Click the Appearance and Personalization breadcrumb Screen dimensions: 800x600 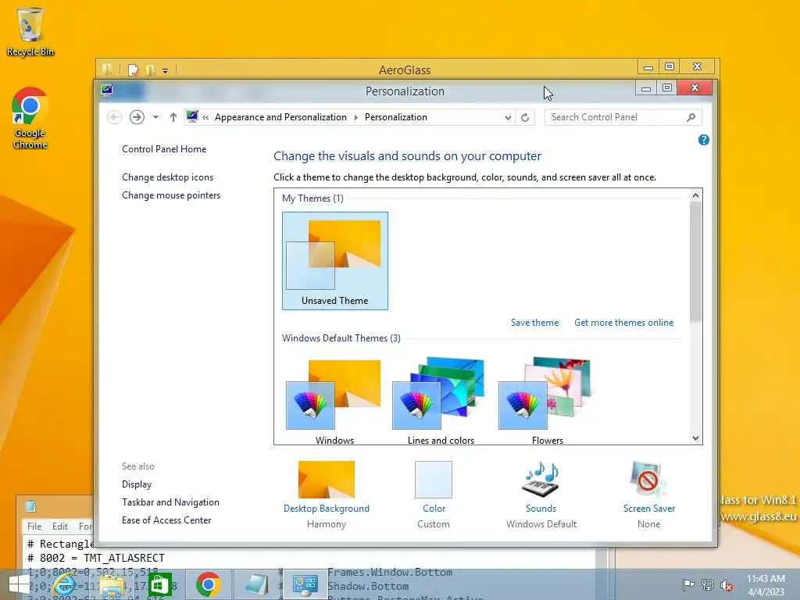tap(280, 117)
